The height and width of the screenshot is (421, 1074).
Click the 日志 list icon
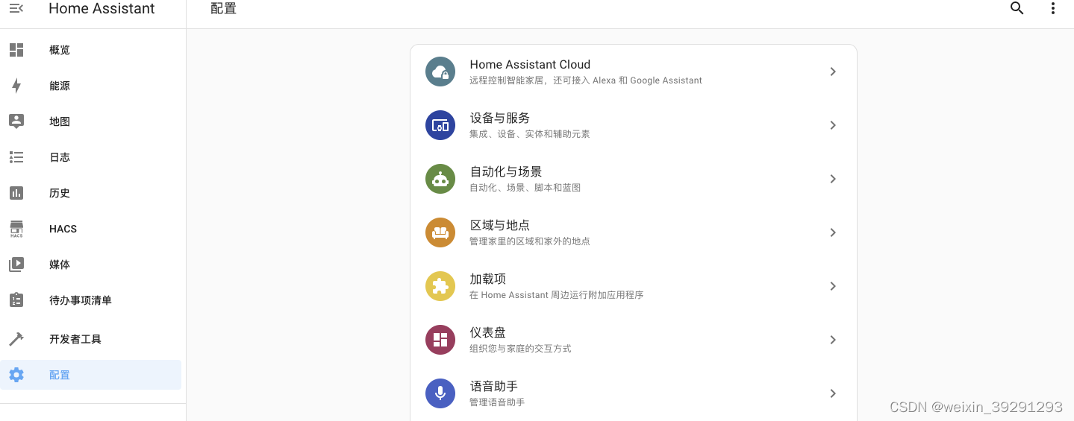pyautogui.click(x=16, y=157)
